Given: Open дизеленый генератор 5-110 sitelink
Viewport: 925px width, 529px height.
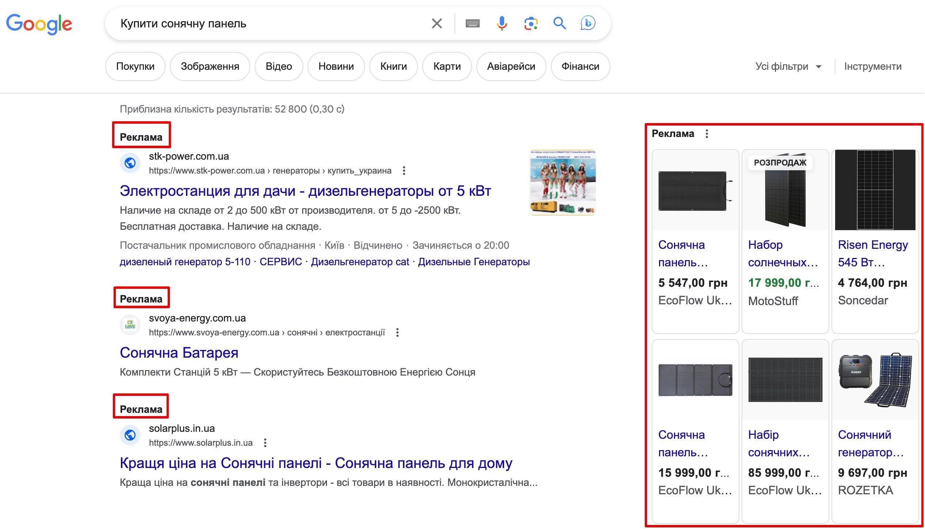Looking at the screenshot, I should [185, 262].
